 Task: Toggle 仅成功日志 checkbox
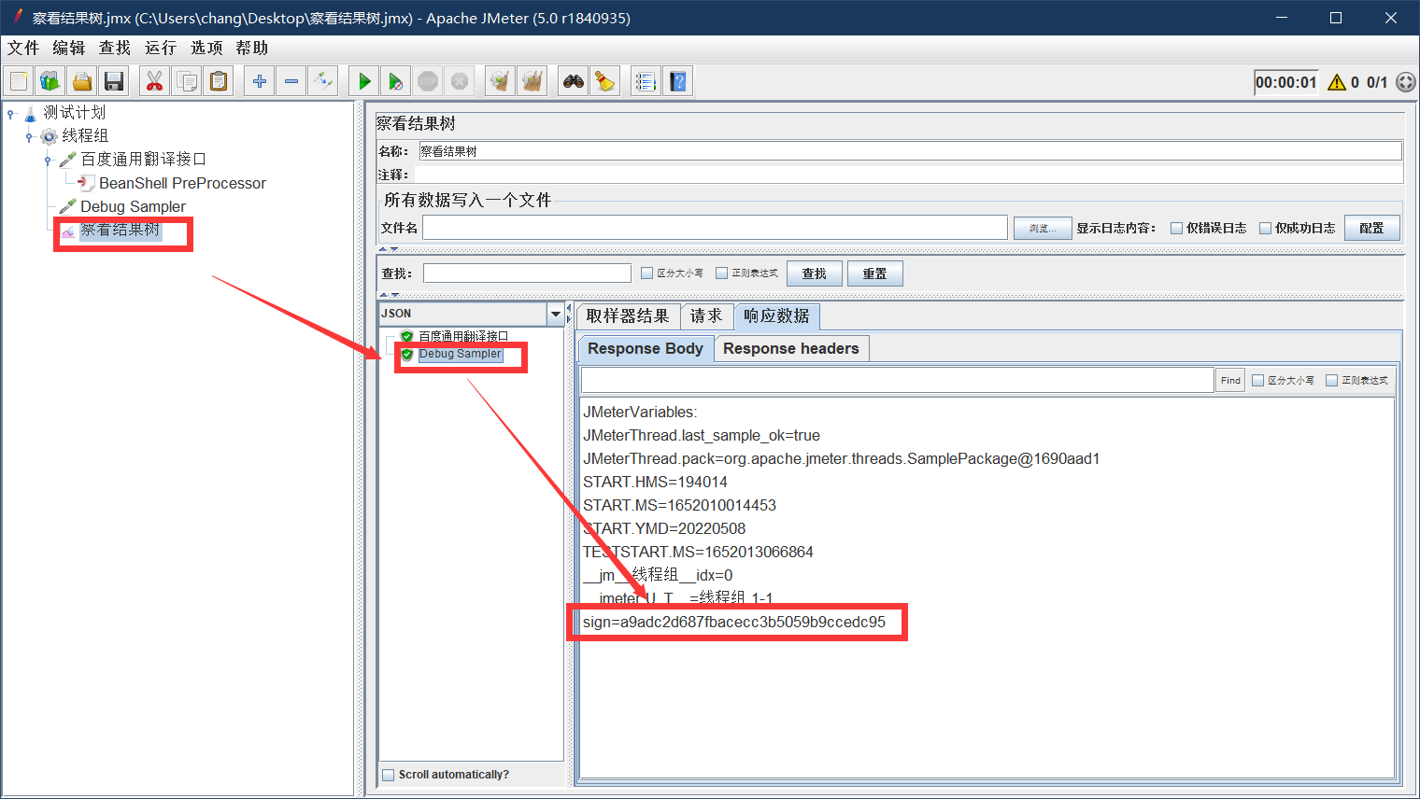click(x=1266, y=229)
